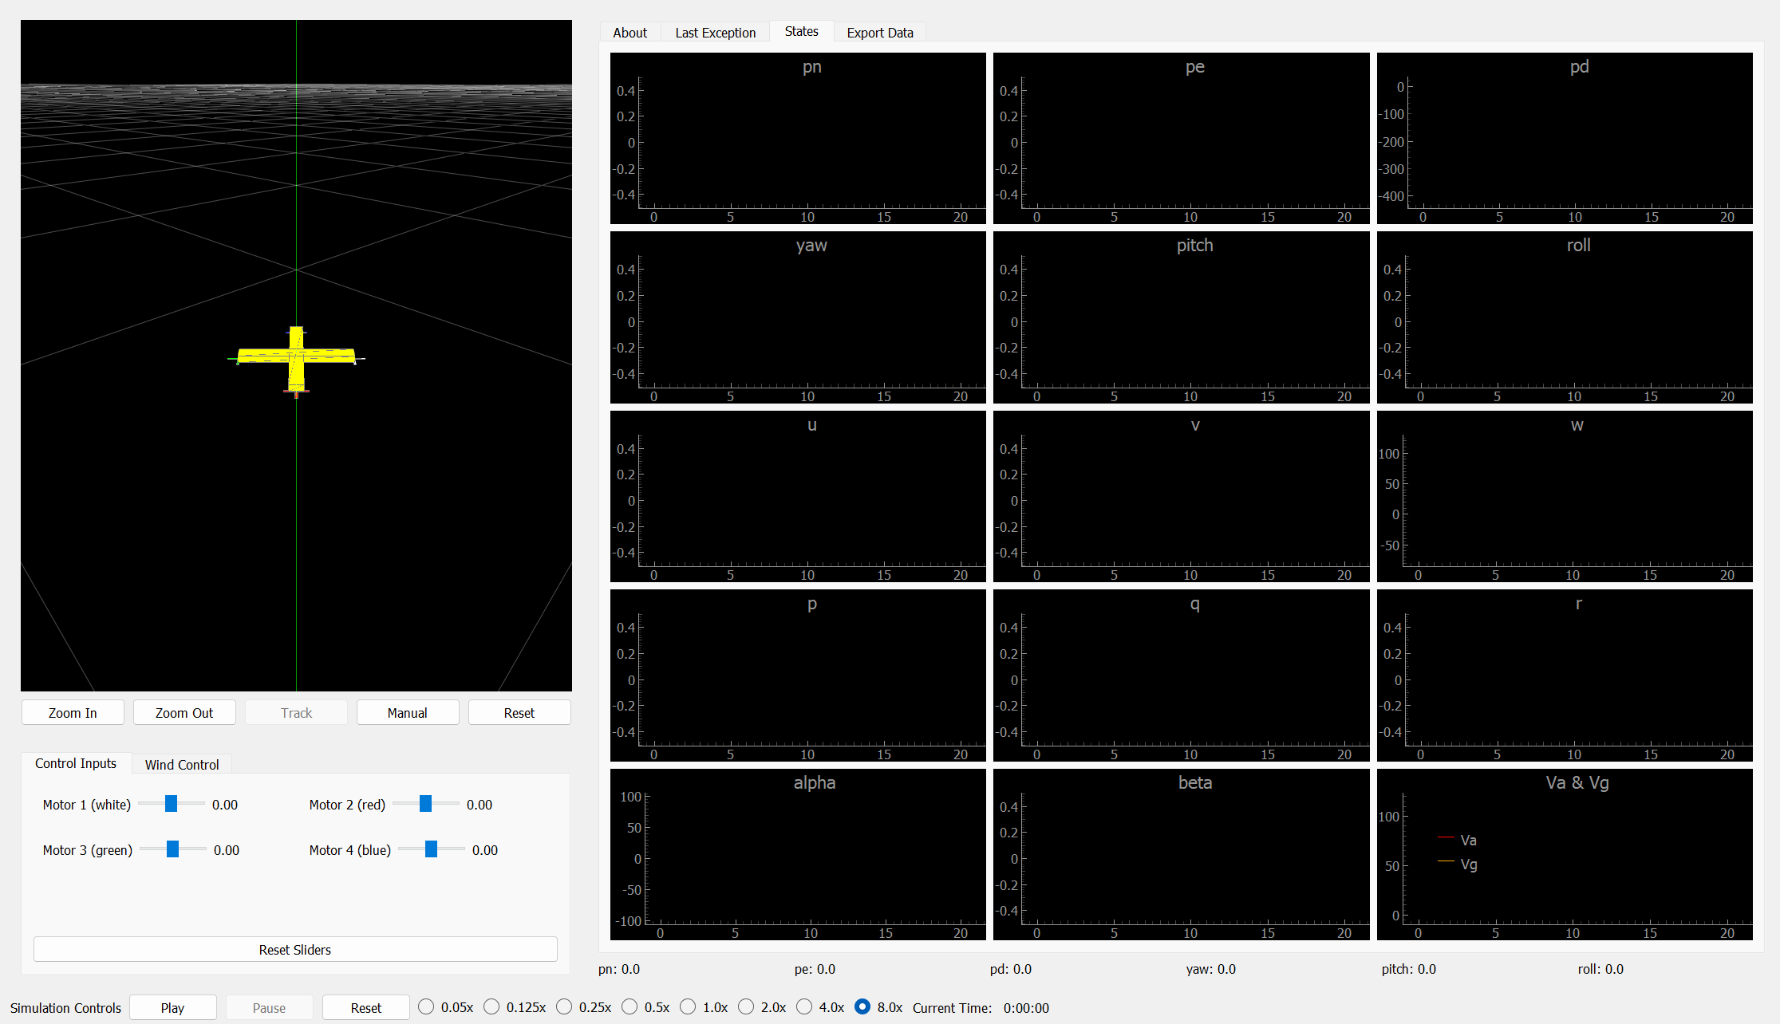Select the 8.0x speed radio button
This screenshot has height=1024, width=1780.
click(x=862, y=1006)
